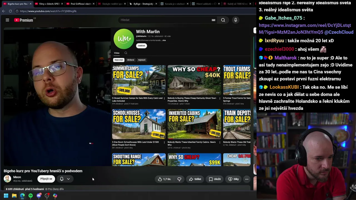This screenshot has height=200, width=356.
Task: Start voice search with the microphone icon
Action: [236, 20]
